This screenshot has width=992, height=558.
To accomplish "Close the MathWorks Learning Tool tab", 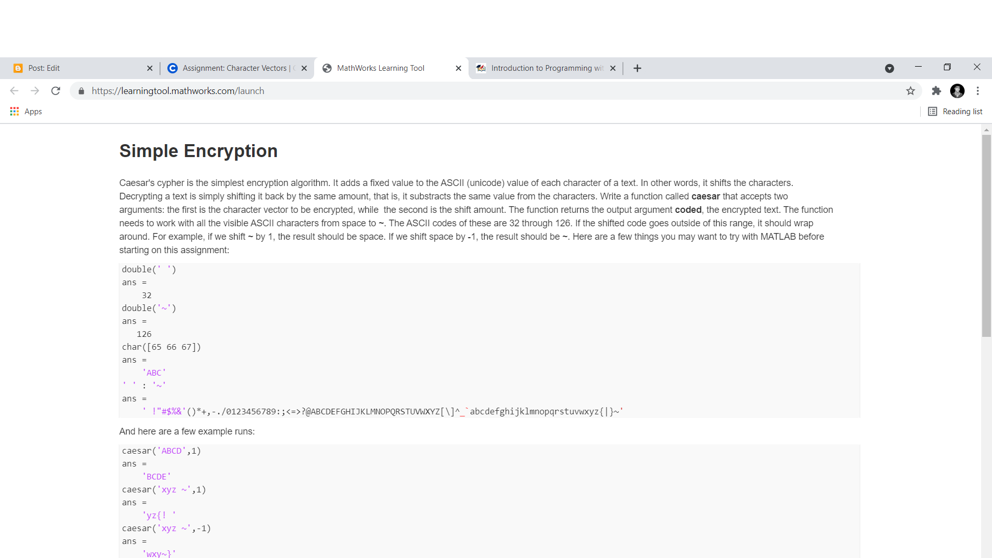I will pos(458,68).
